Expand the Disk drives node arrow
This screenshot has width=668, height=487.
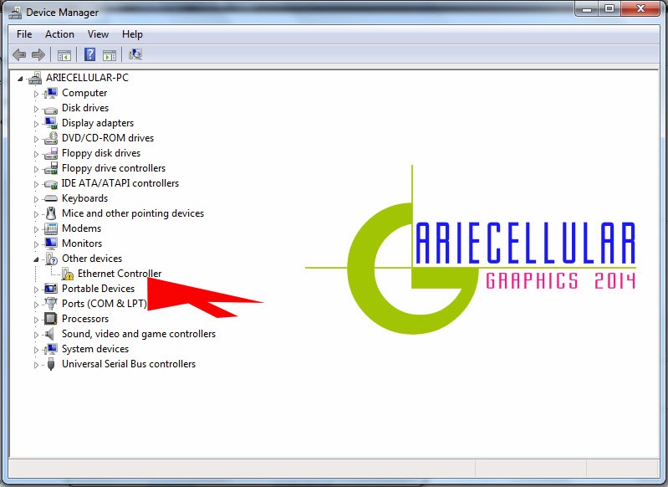tap(36, 109)
